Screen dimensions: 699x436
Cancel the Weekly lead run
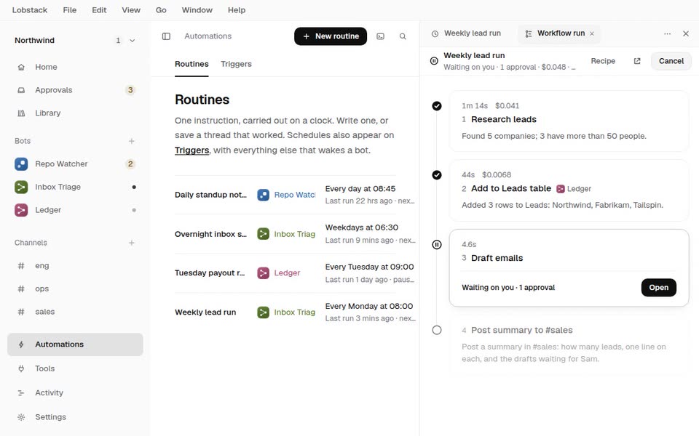pyautogui.click(x=671, y=61)
